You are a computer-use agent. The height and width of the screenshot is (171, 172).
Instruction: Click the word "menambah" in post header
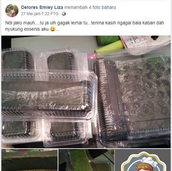pos(76,7)
